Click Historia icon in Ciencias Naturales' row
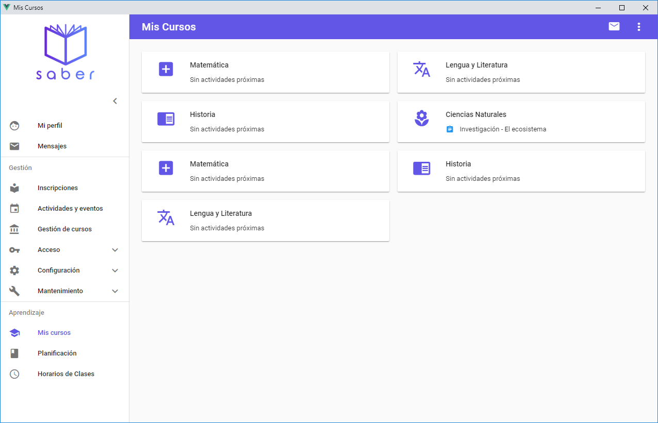The width and height of the screenshot is (658, 423). (166, 119)
